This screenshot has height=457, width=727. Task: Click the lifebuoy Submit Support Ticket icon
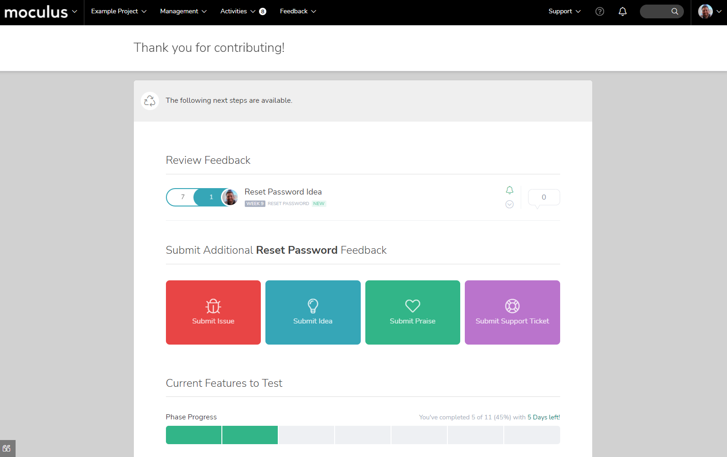pos(512,306)
